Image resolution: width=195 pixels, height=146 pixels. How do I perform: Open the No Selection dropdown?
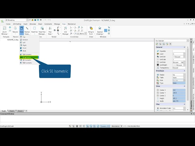(x=188, y=40)
